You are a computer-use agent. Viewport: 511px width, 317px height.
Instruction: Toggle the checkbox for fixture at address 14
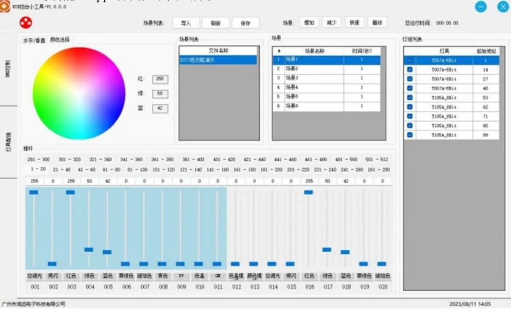click(x=410, y=70)
